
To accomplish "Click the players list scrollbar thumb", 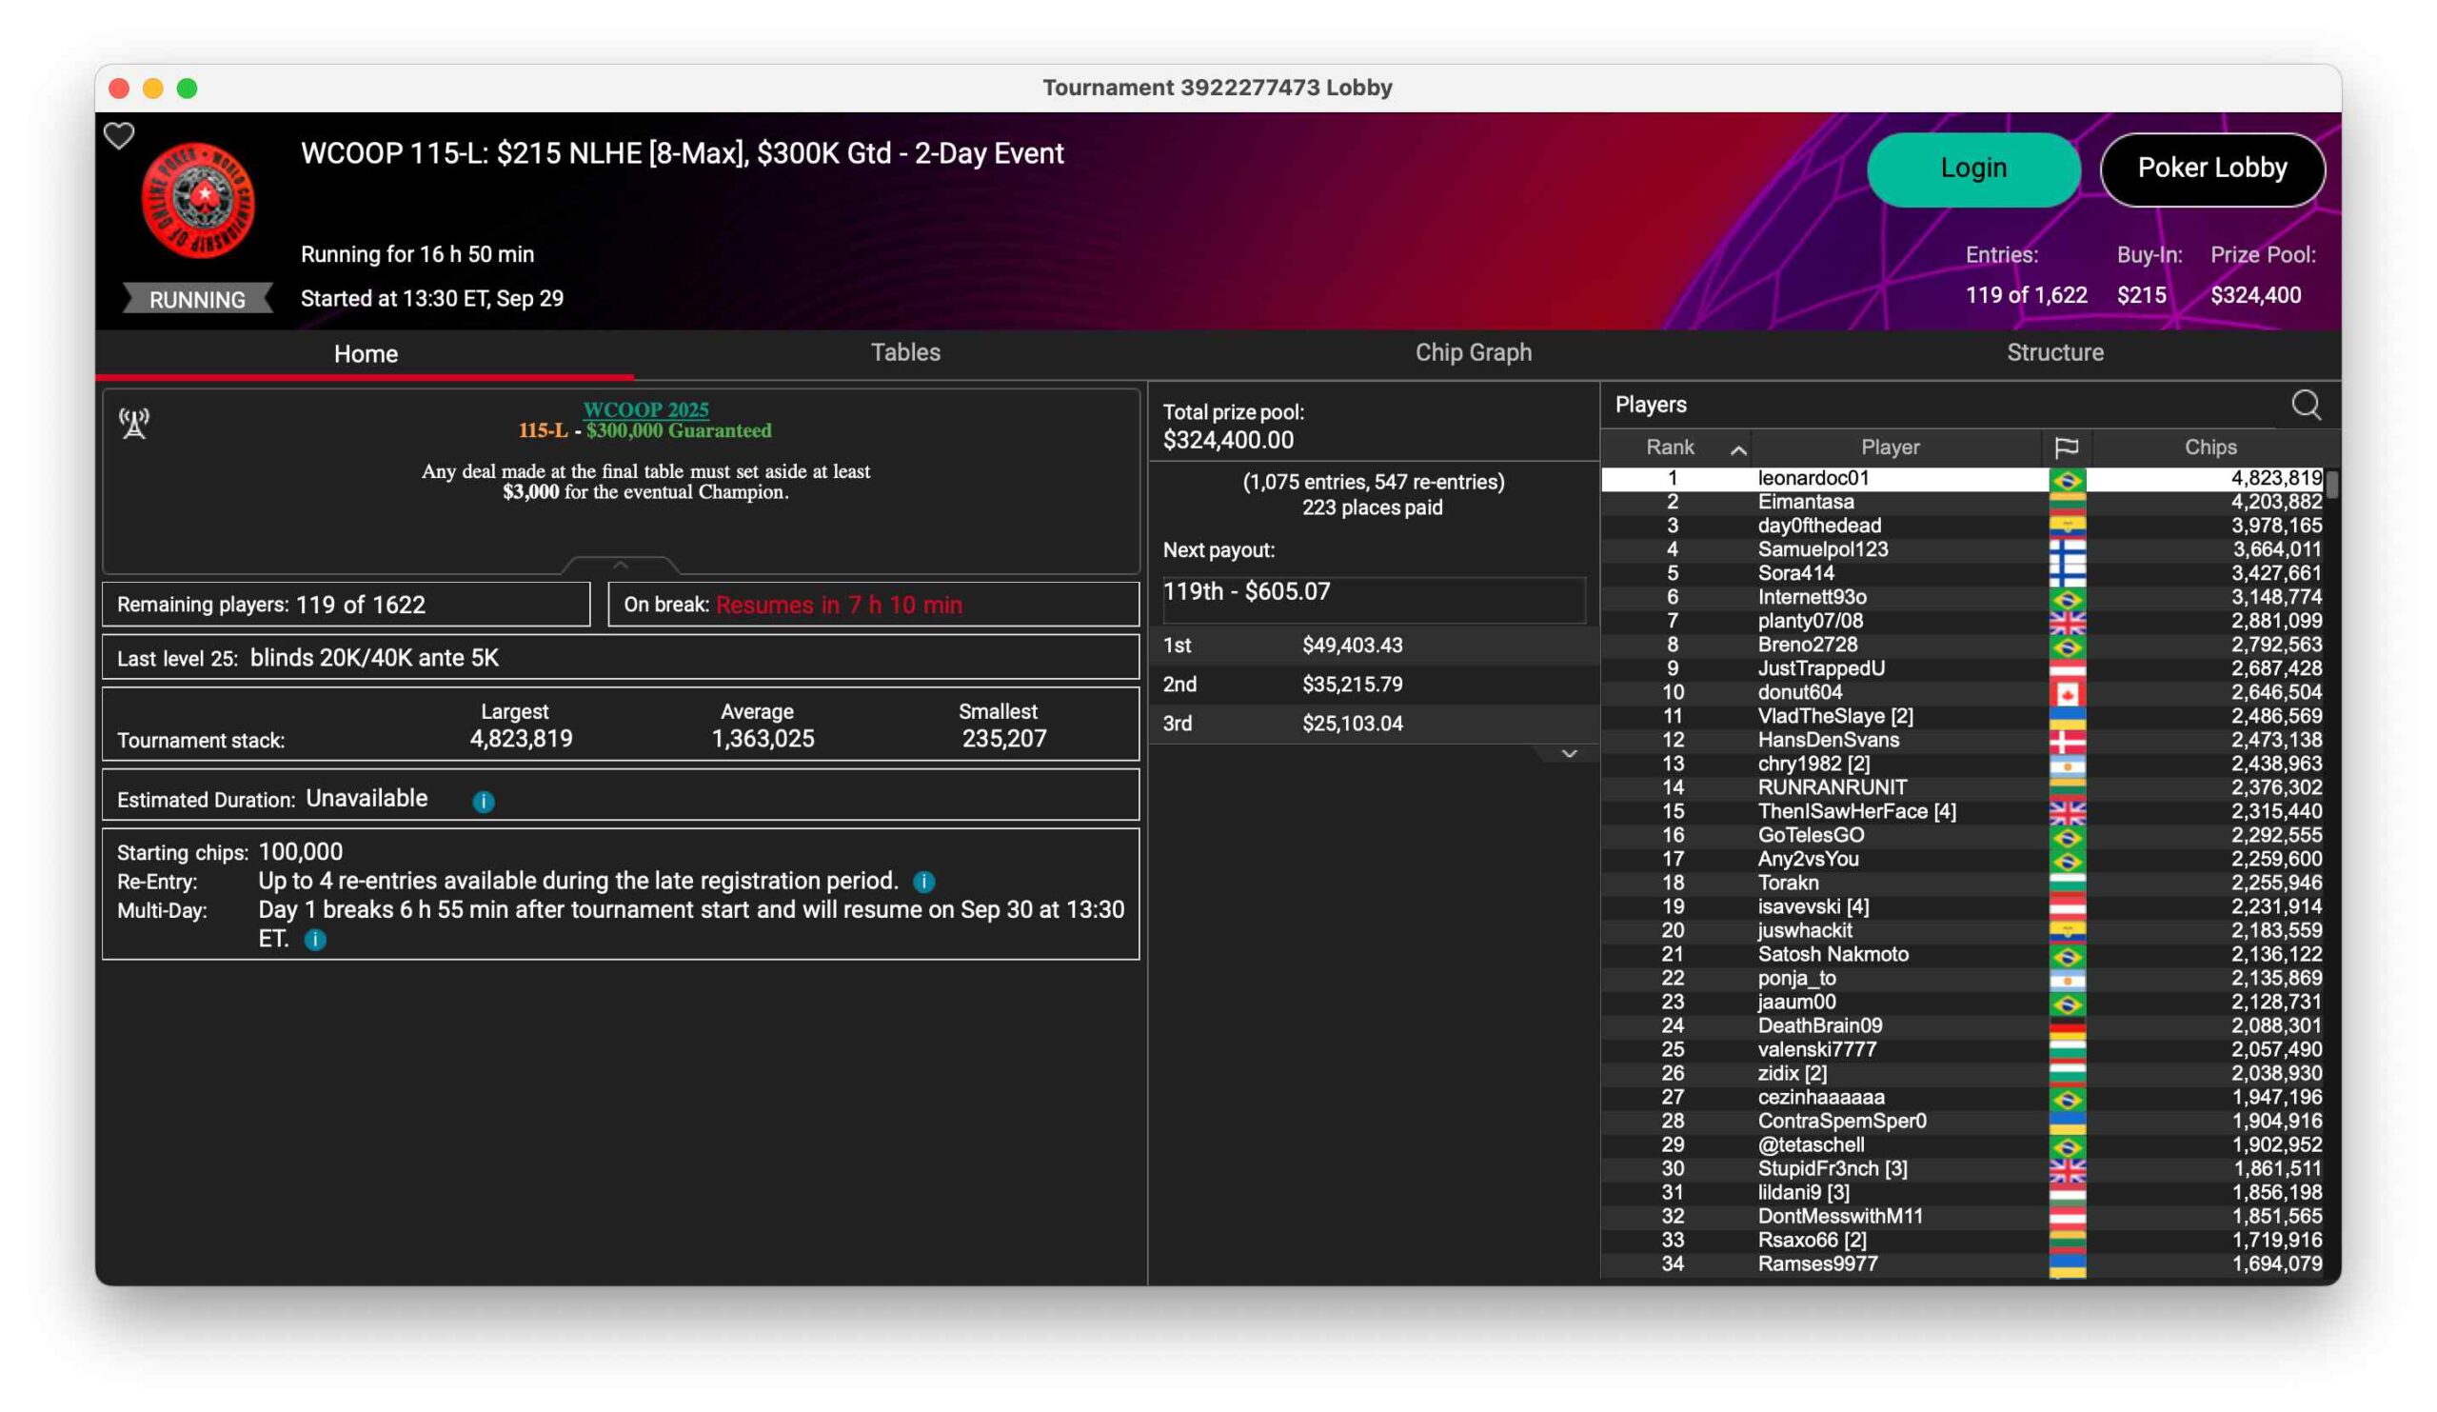I will 2331,484.
